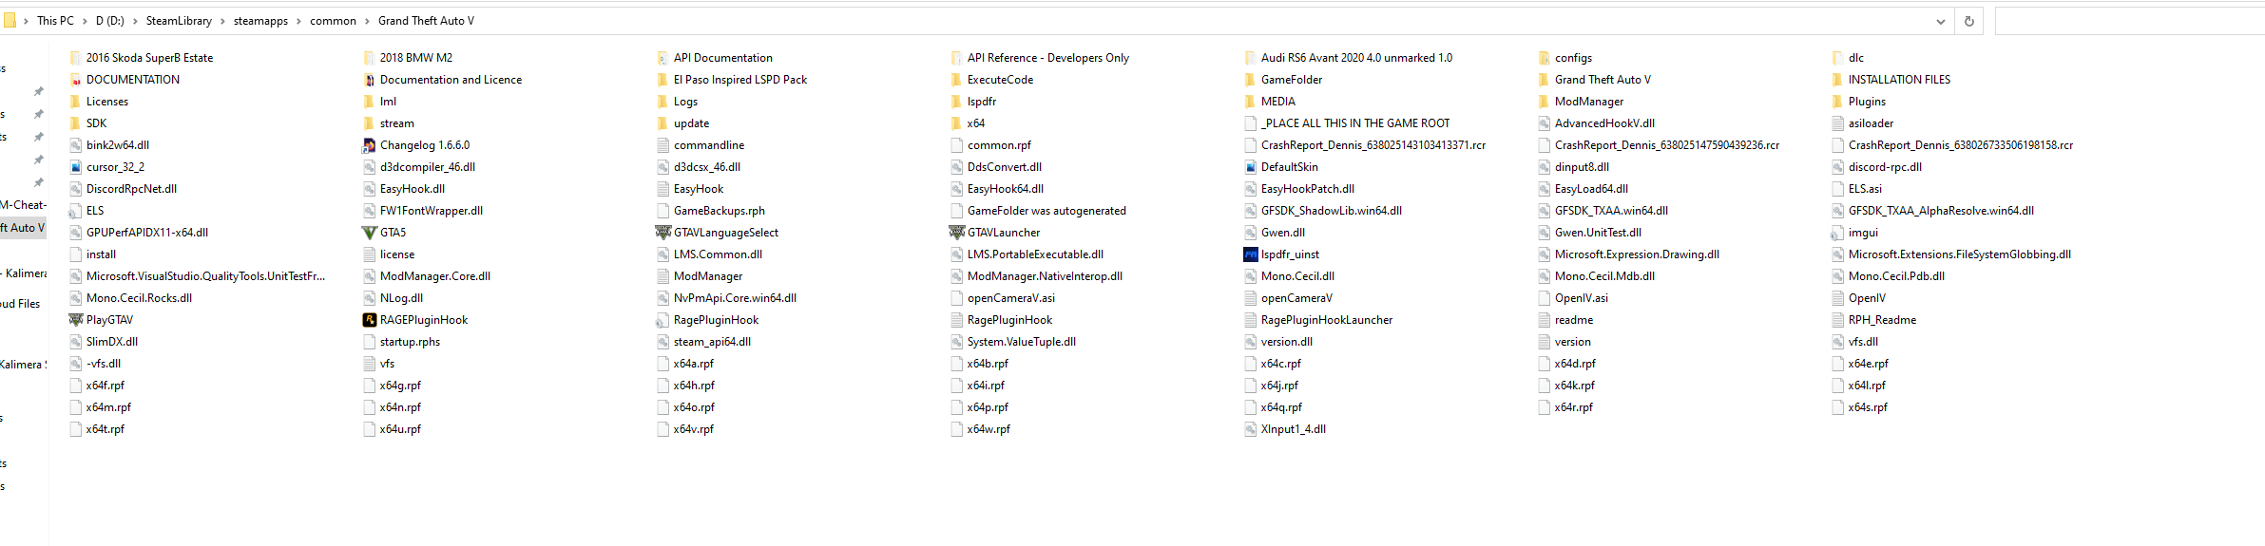Click Grand Theft Auto V in breadcrumb
Screen dimensions: 2265x546
point(426,21)
